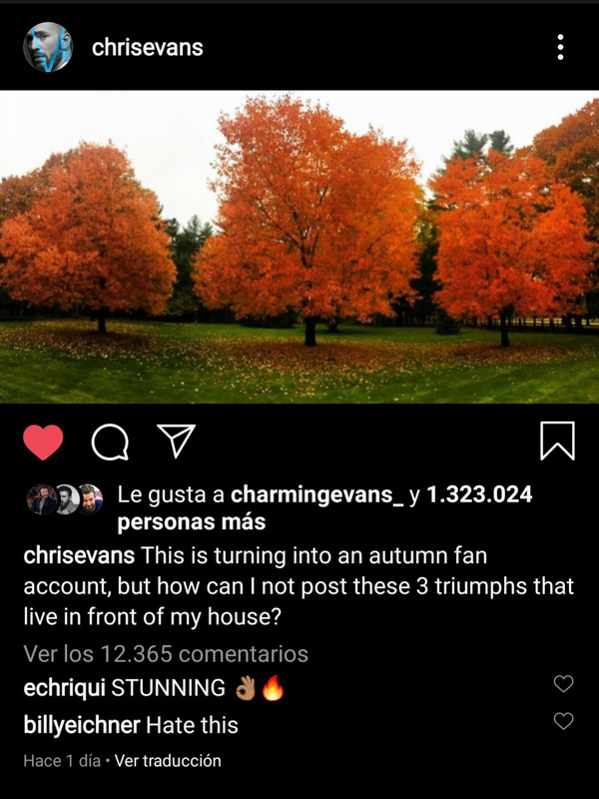Save post with bookmark icon
The image size is (599, 799).
click(x=557, y=440)
